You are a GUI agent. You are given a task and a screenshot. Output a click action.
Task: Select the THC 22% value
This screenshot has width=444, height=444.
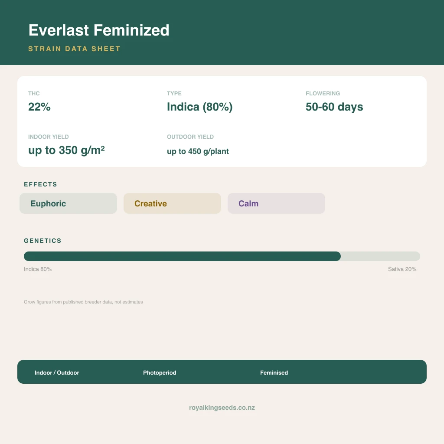(39, 107)
